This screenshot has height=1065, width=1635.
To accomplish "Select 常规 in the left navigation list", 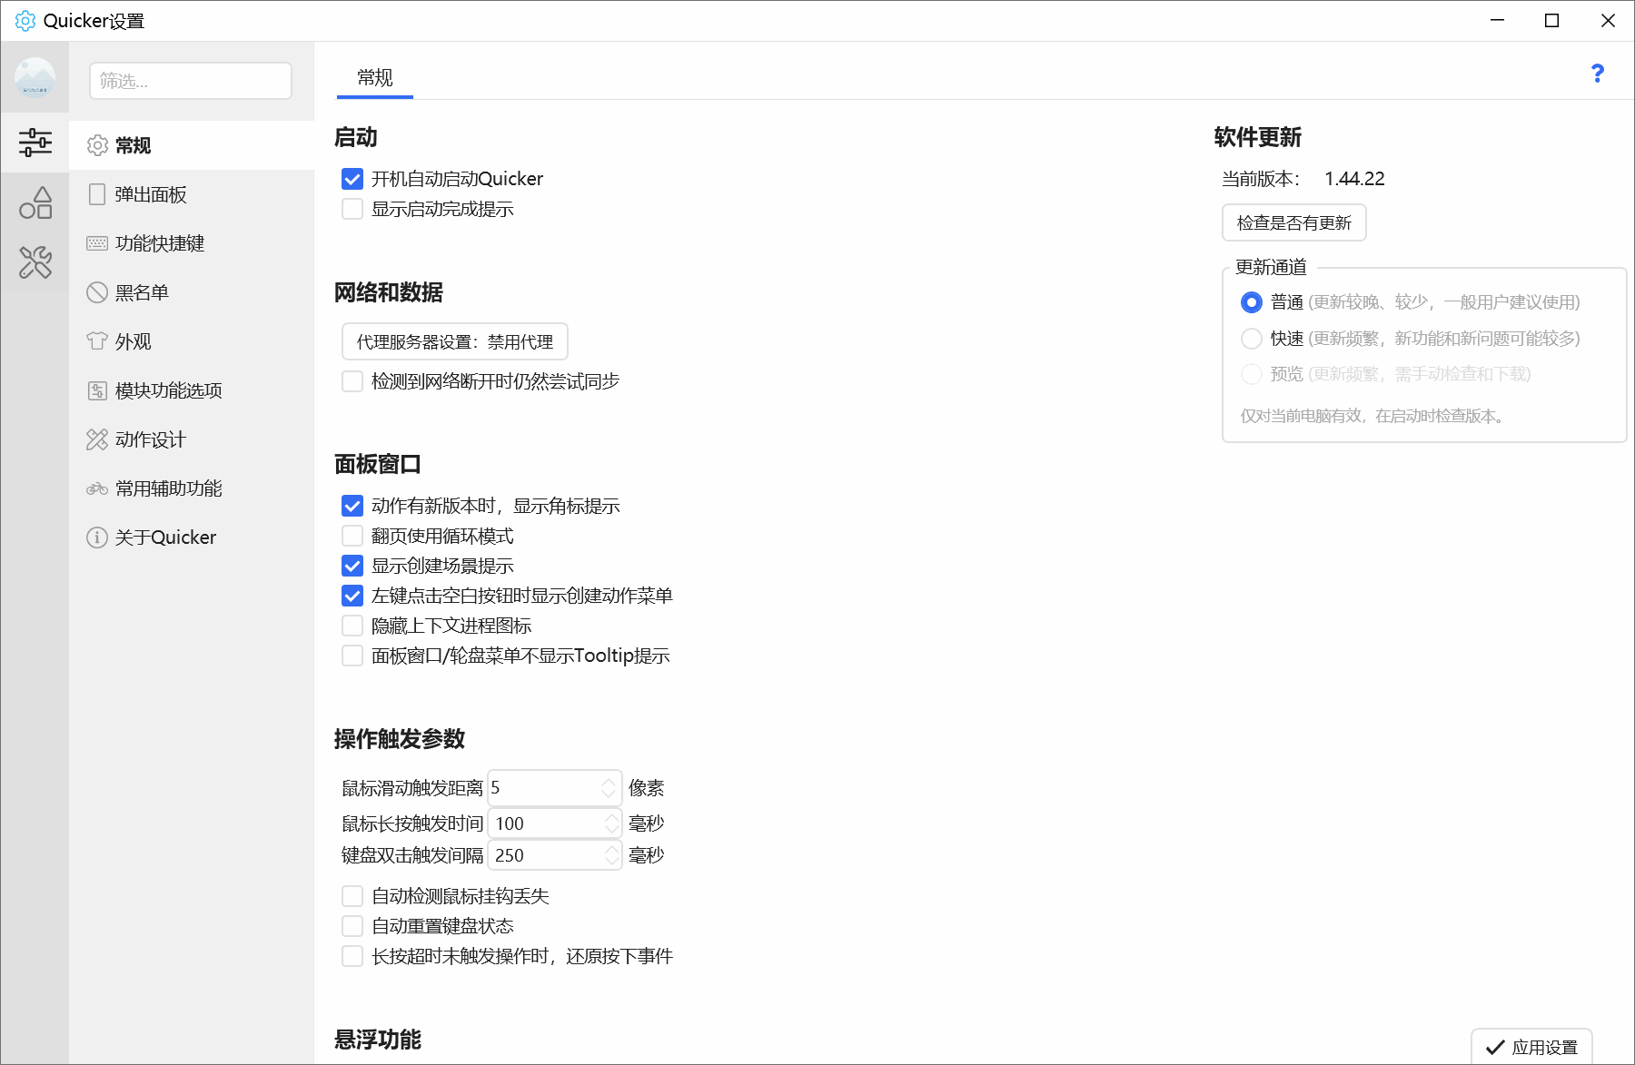I will (x=192, y=145).
